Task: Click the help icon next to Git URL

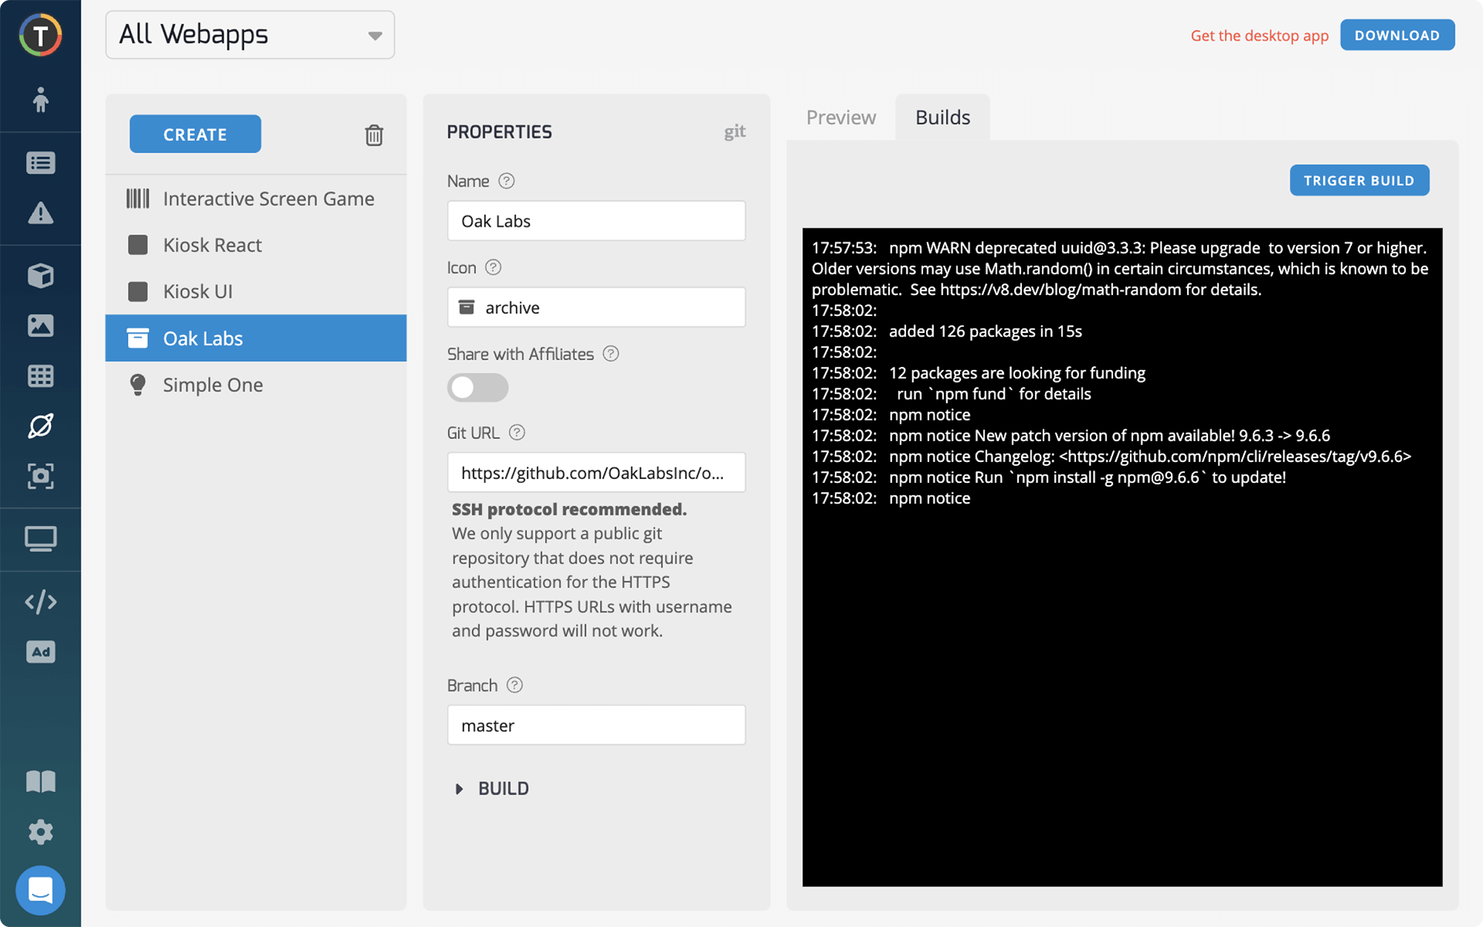Action: pos(517,432)
